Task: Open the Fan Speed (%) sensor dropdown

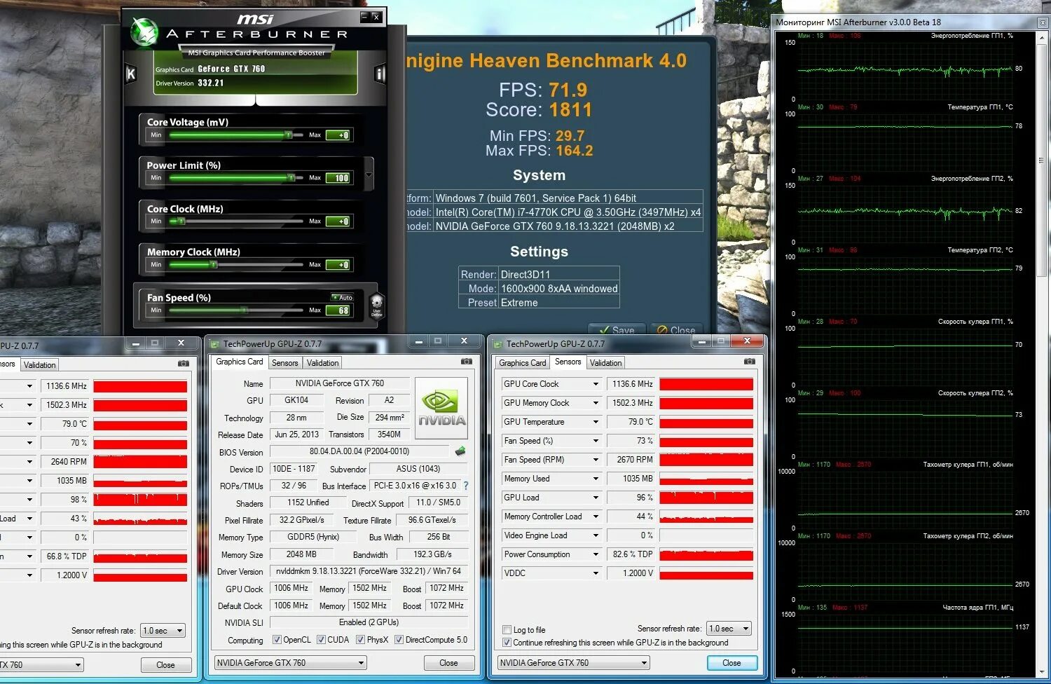Action: (x=596, y=441)
